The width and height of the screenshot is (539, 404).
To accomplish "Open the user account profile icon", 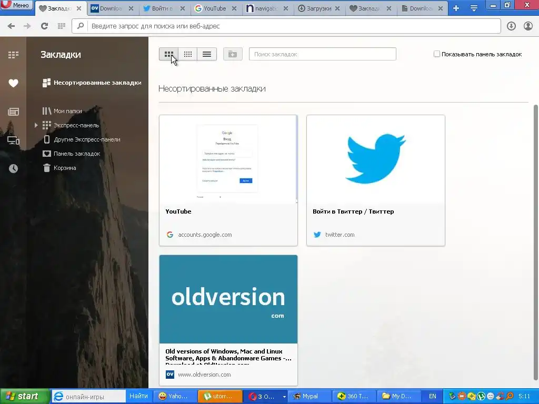I will (x=528, y=26).
